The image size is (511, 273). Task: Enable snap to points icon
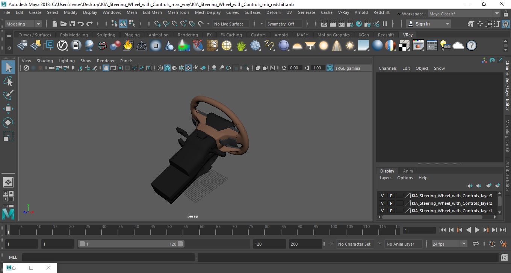coord(175,24)
